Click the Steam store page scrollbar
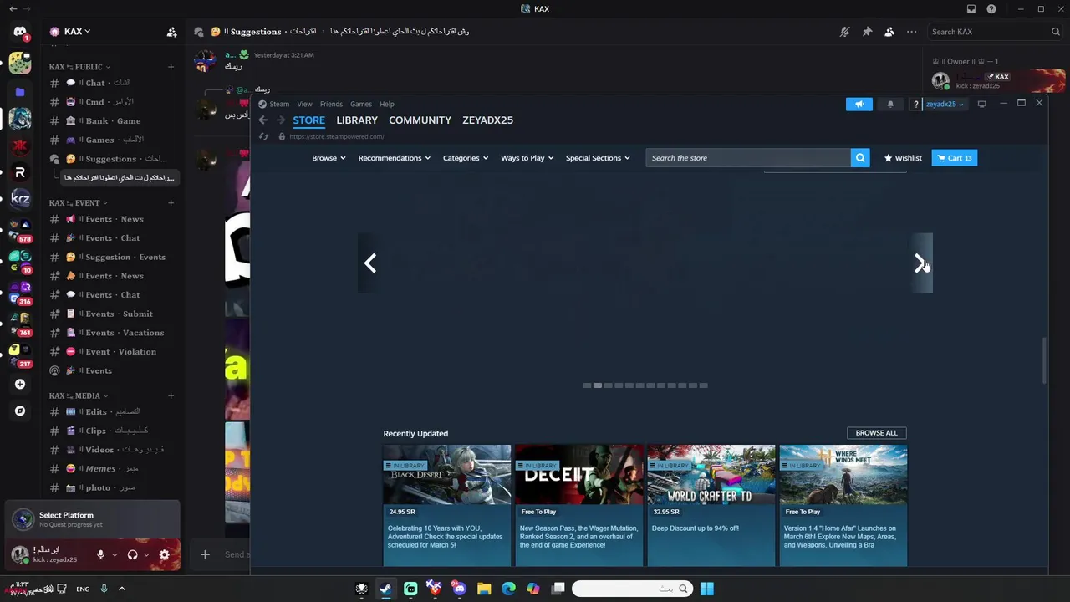This screenshot has height=602, width=1070. pos(1044,360)
